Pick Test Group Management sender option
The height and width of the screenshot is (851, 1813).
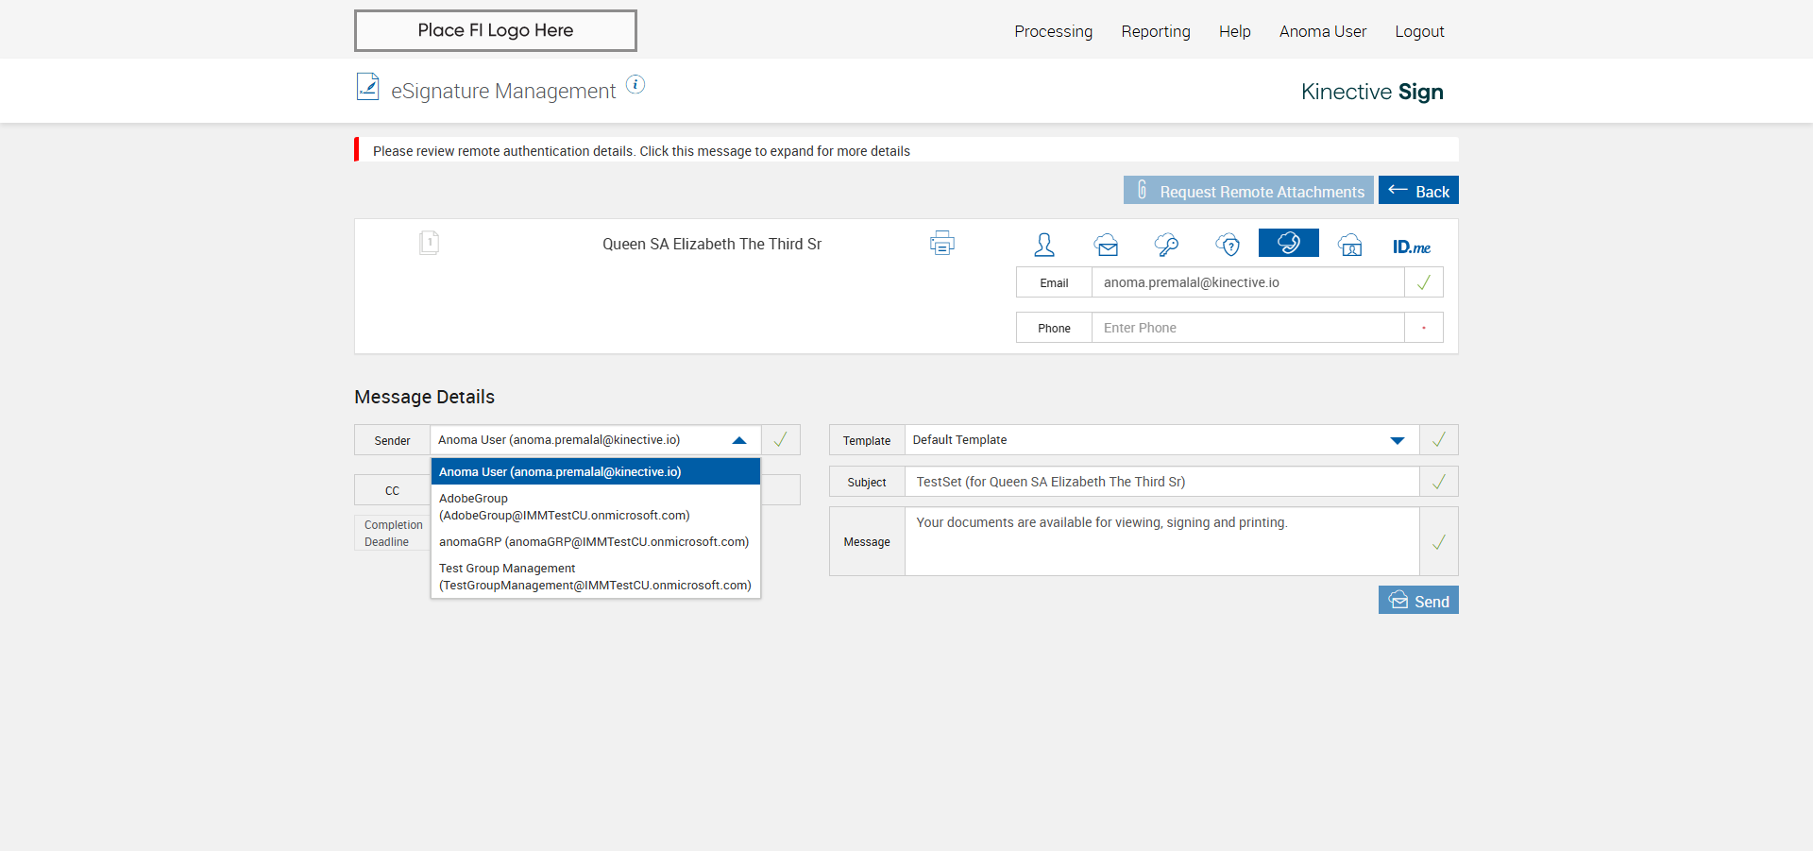(595, 577)
